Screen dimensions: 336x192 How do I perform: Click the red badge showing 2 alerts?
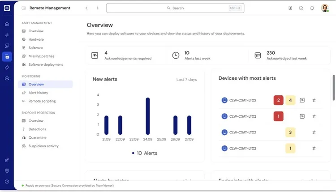pyautogui.click(x=278, y=100)
